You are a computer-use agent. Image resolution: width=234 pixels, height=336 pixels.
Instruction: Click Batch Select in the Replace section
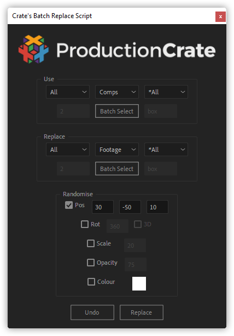point(117,169)
